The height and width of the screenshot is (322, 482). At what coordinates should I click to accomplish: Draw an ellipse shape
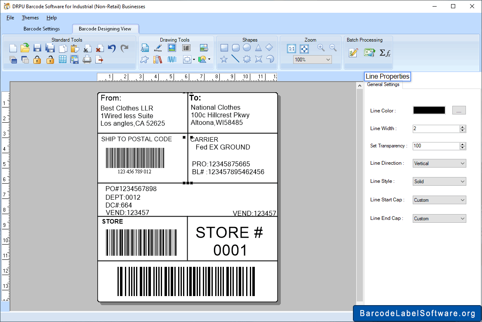click(247, 48)
